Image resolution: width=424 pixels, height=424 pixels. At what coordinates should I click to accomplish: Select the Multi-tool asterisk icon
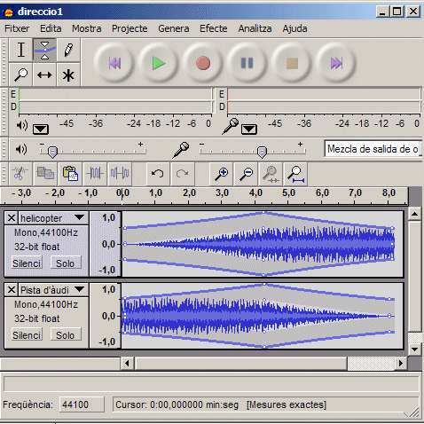pyautogui.click(x=68, y=75)
